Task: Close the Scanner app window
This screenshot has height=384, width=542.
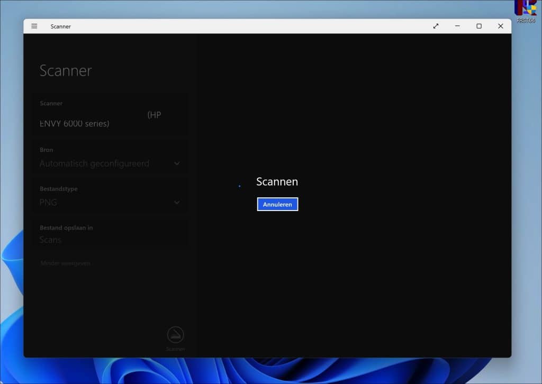Action: point(500,26)
